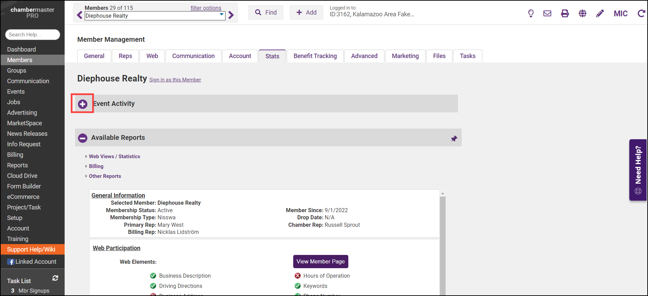Open the envelope mail icon
The width and height of the screenshot is (648, 296).
click(547, 13)
